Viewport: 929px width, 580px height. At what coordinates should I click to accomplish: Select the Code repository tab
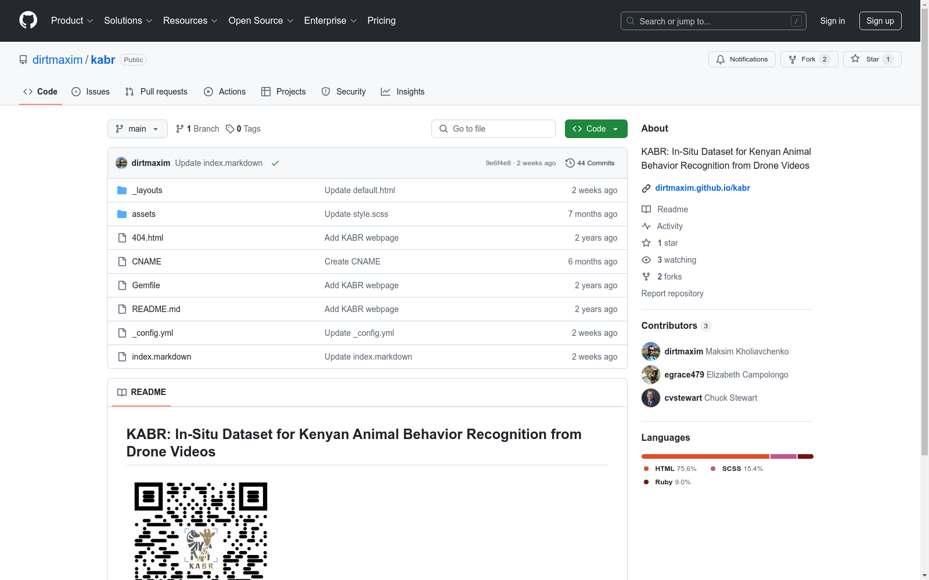pyautogui.click(x=41, y=92)
